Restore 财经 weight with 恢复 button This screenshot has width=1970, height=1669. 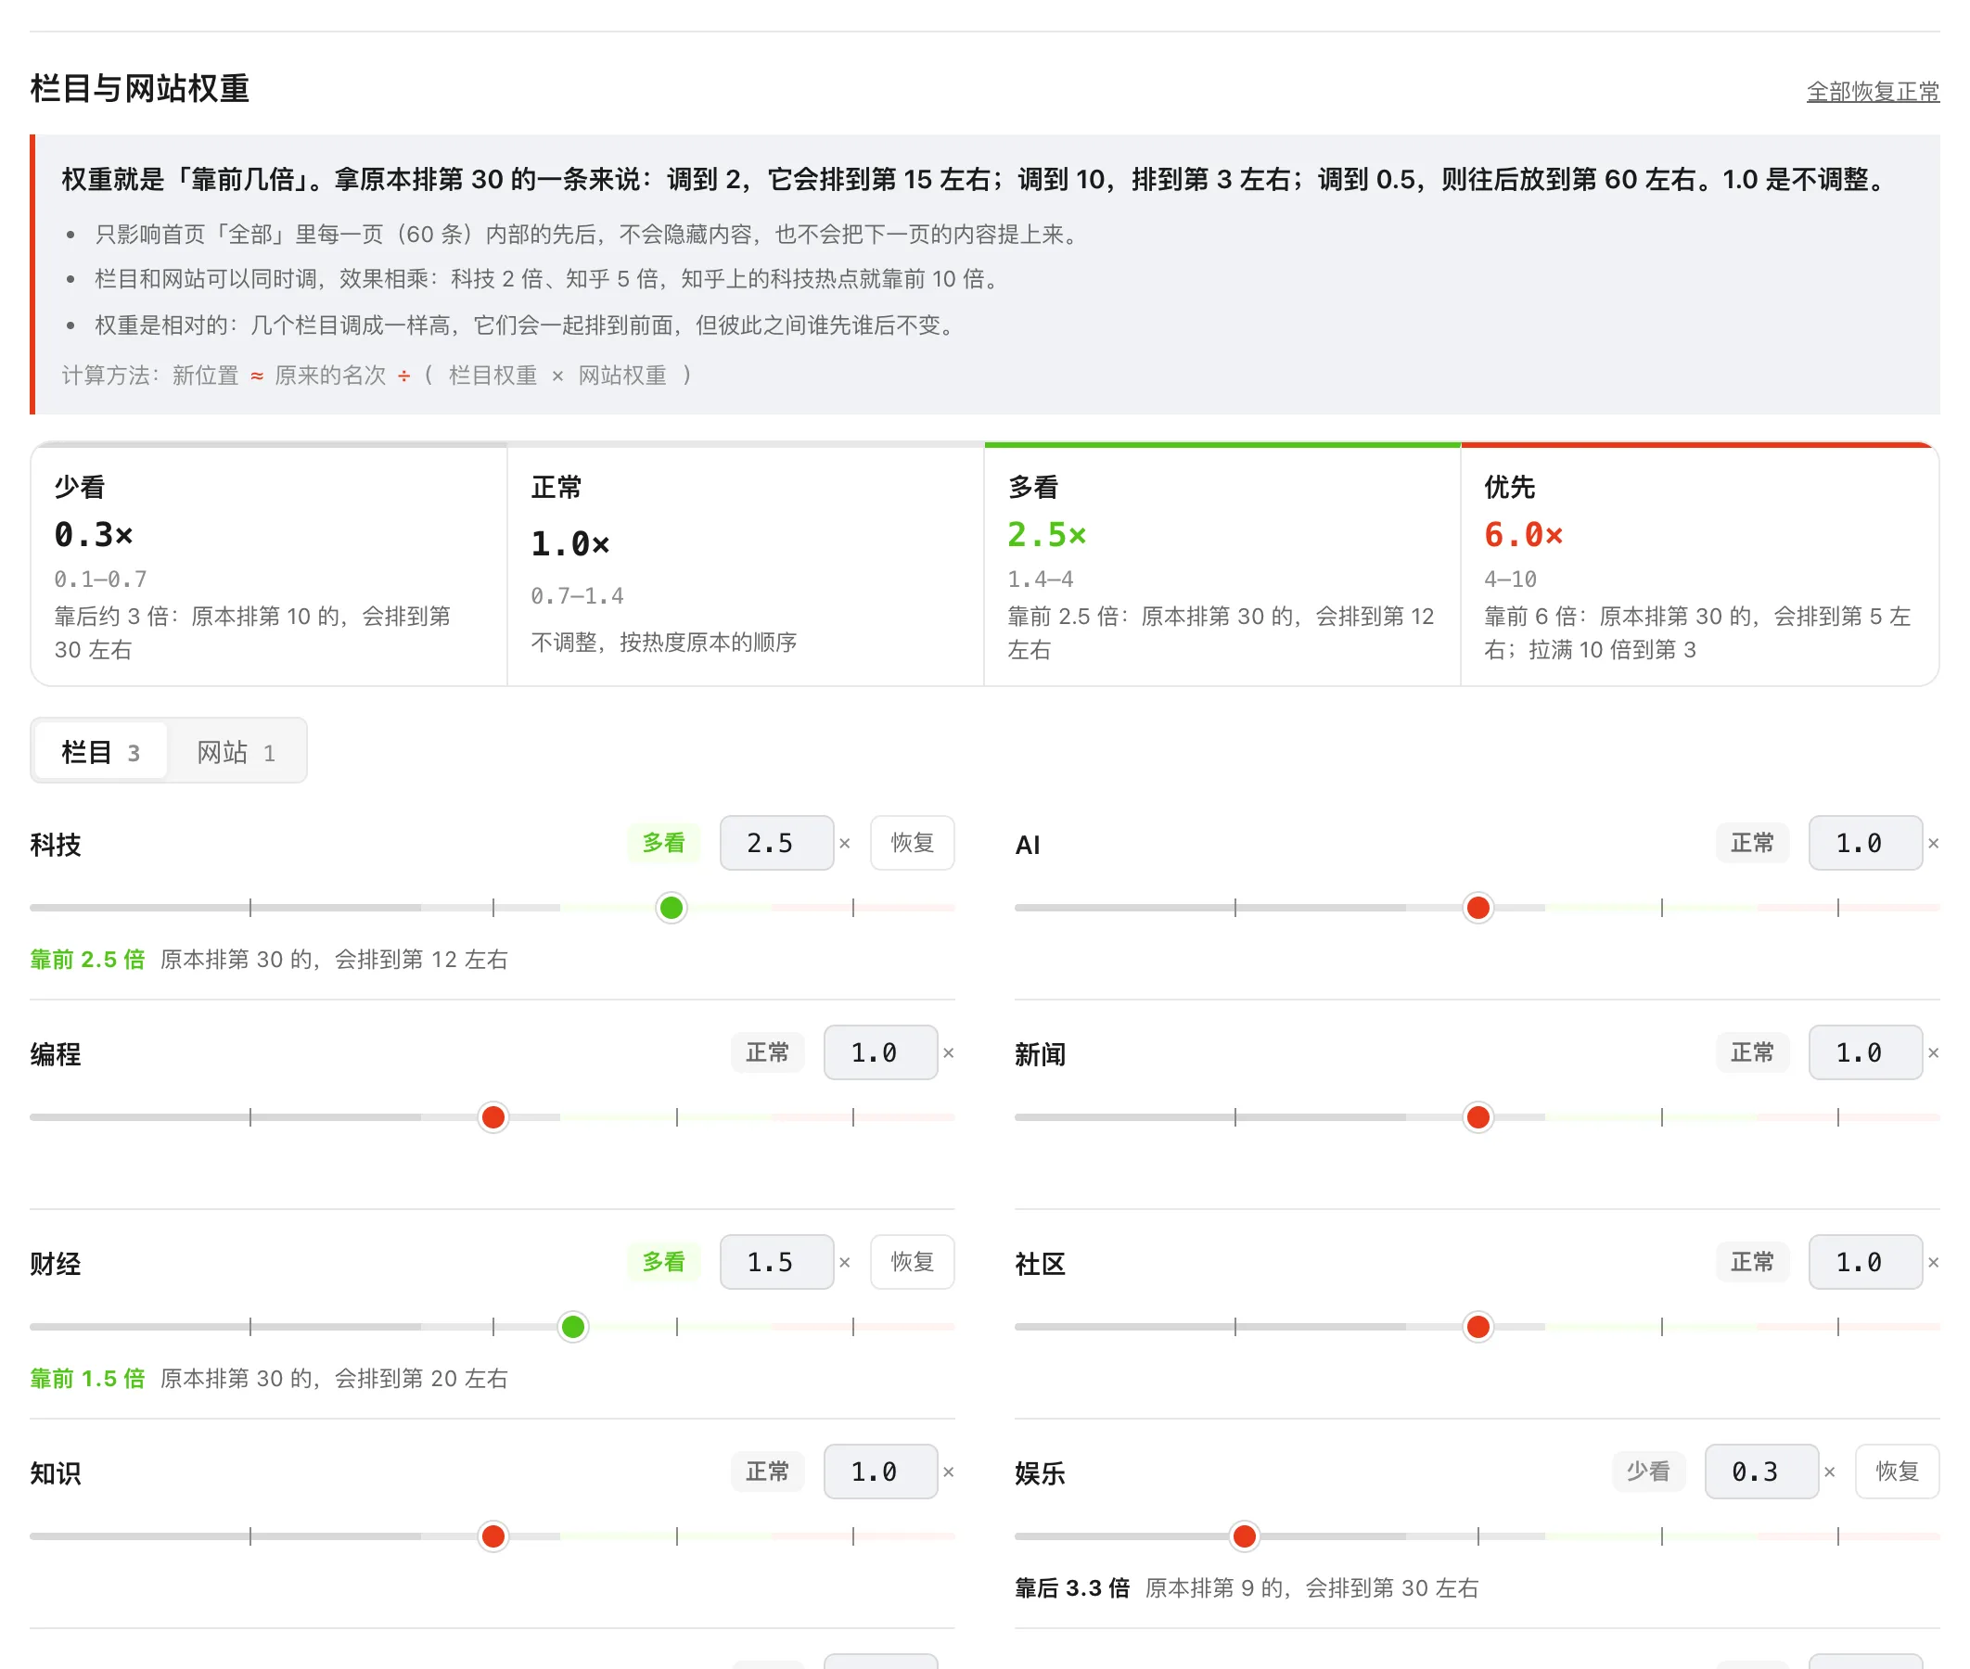[912, 1261]
